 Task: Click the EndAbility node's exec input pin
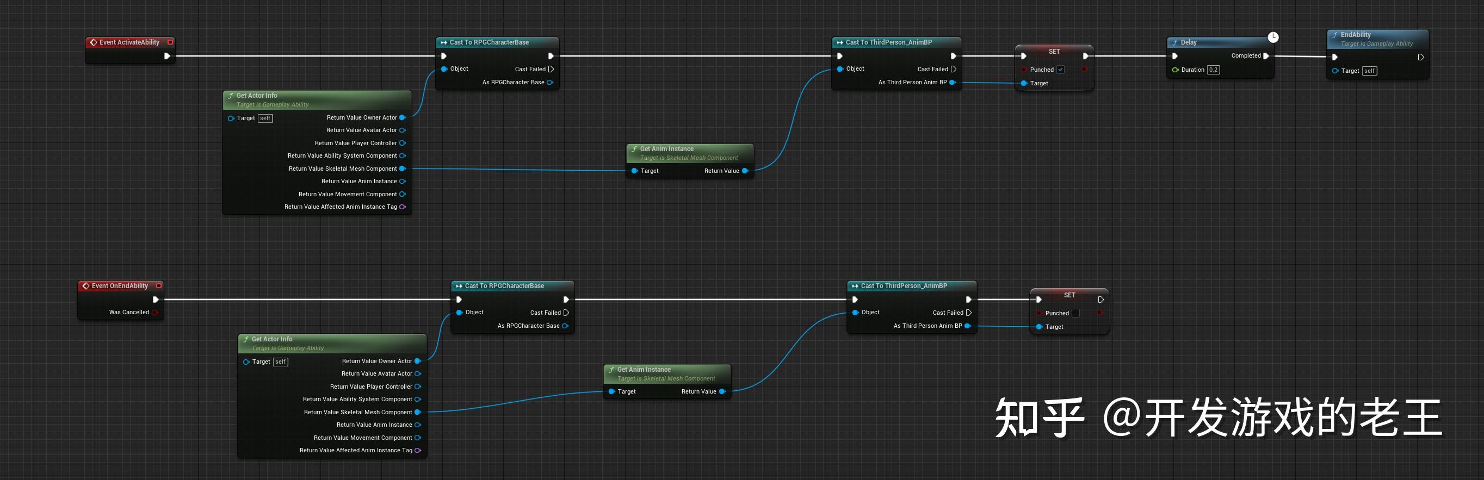click(x=1335, y=57)
